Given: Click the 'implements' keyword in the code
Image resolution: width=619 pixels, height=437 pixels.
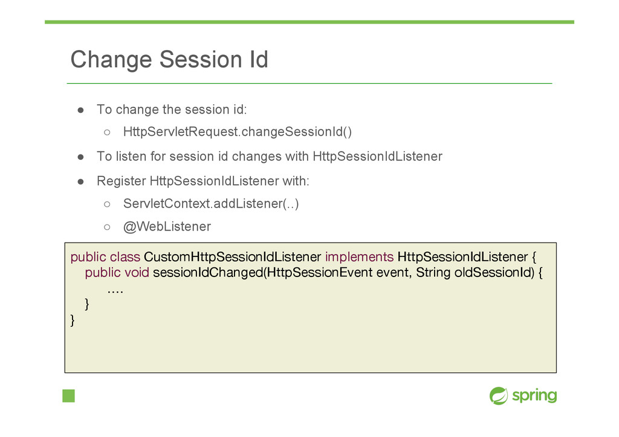Looking at the screenshot, I should point(359,257).
